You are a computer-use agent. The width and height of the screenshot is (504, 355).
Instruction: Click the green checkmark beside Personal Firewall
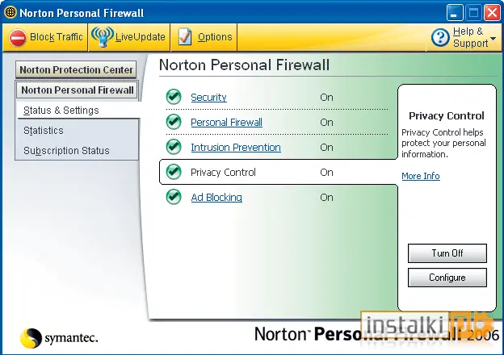tap(174, 122)
